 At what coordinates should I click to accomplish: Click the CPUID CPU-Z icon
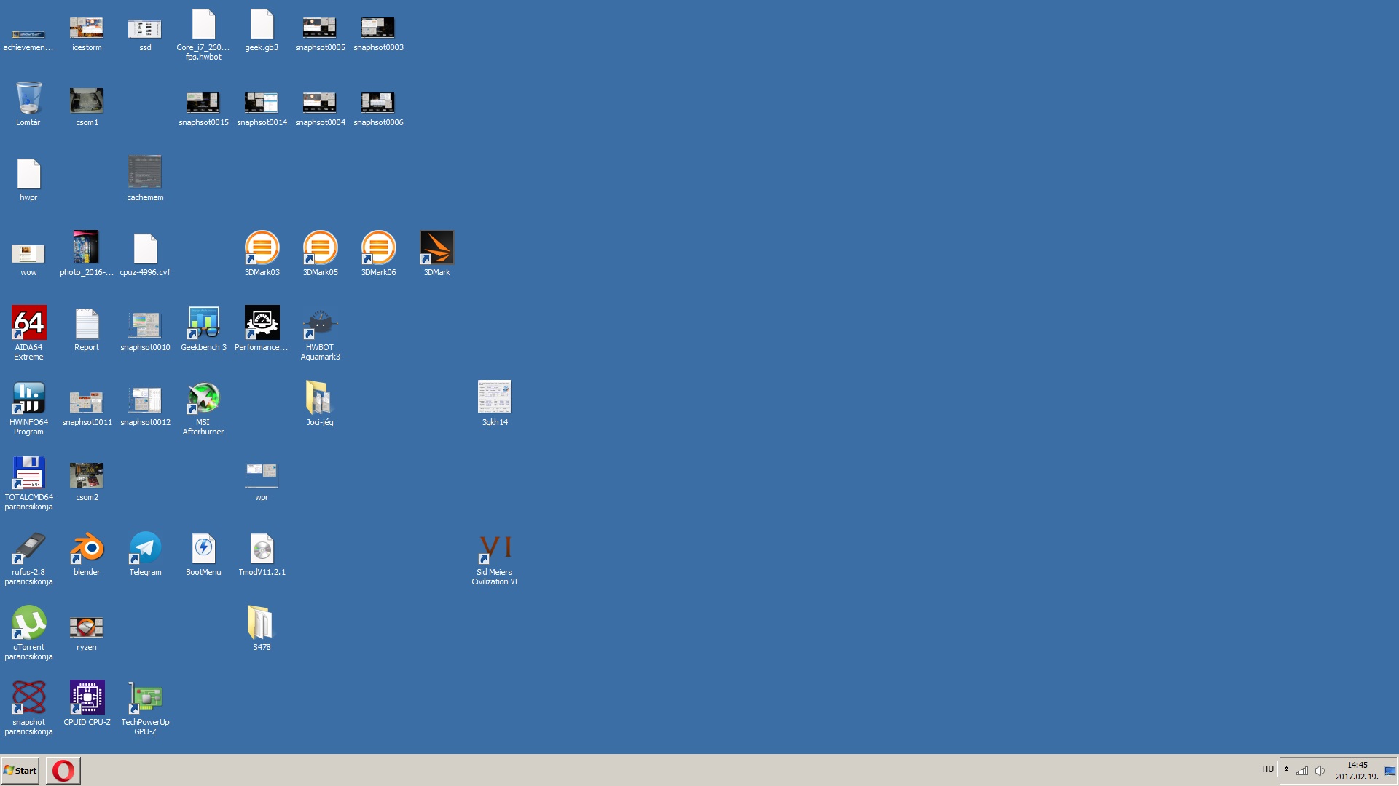point(87,698)
